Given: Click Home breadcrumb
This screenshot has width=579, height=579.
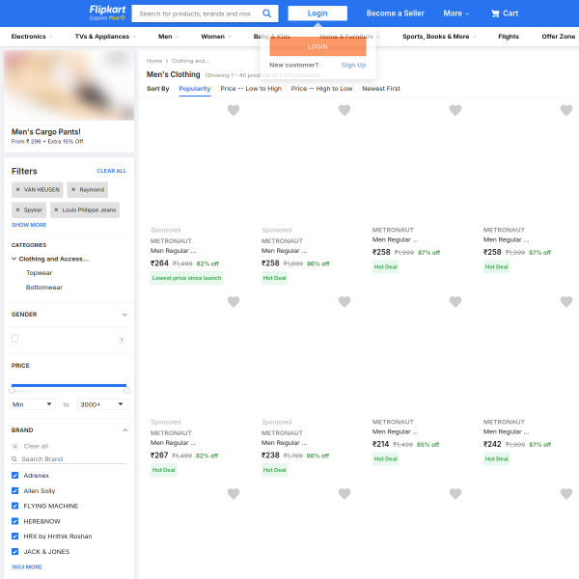Looking at the screenshot, I should pyautogui.click(x=154, y=61).
